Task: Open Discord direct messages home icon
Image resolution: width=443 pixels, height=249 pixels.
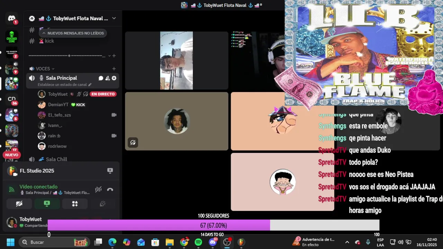Action: pyautogui.click(x=12, y=19)
